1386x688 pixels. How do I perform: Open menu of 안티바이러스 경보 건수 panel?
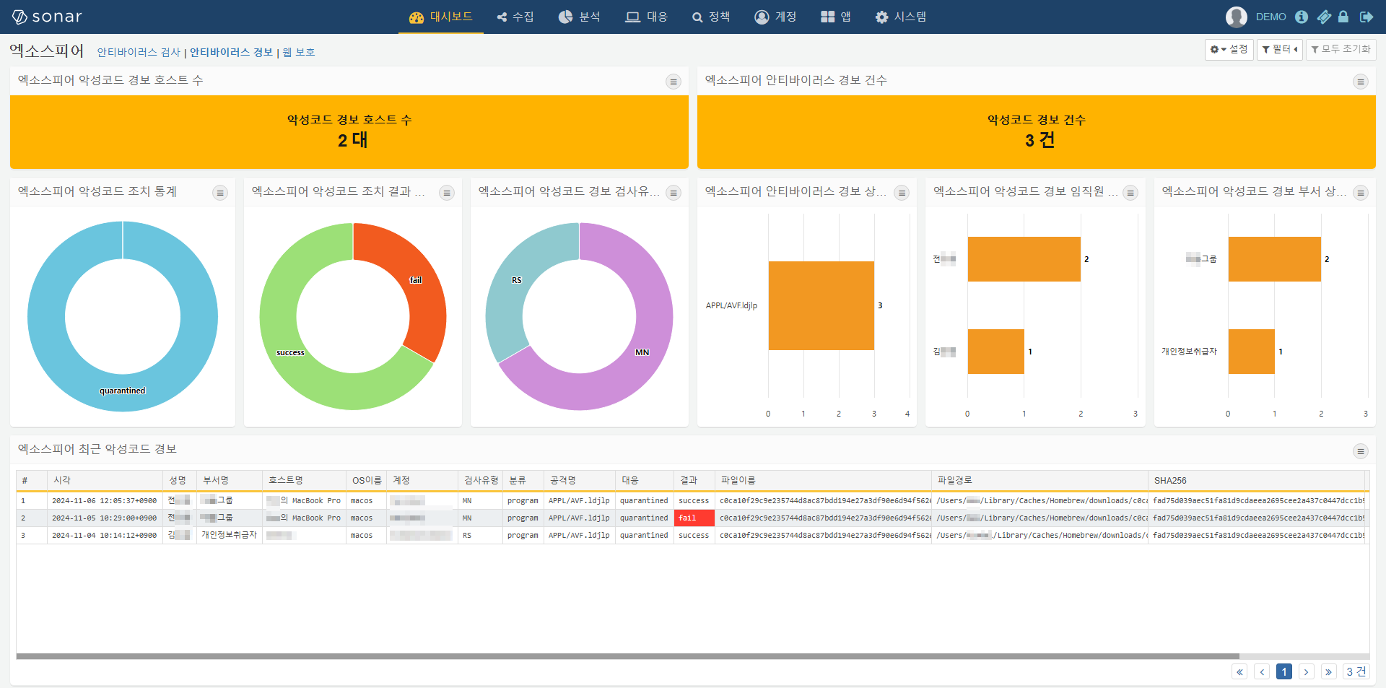pos(1361,82)
